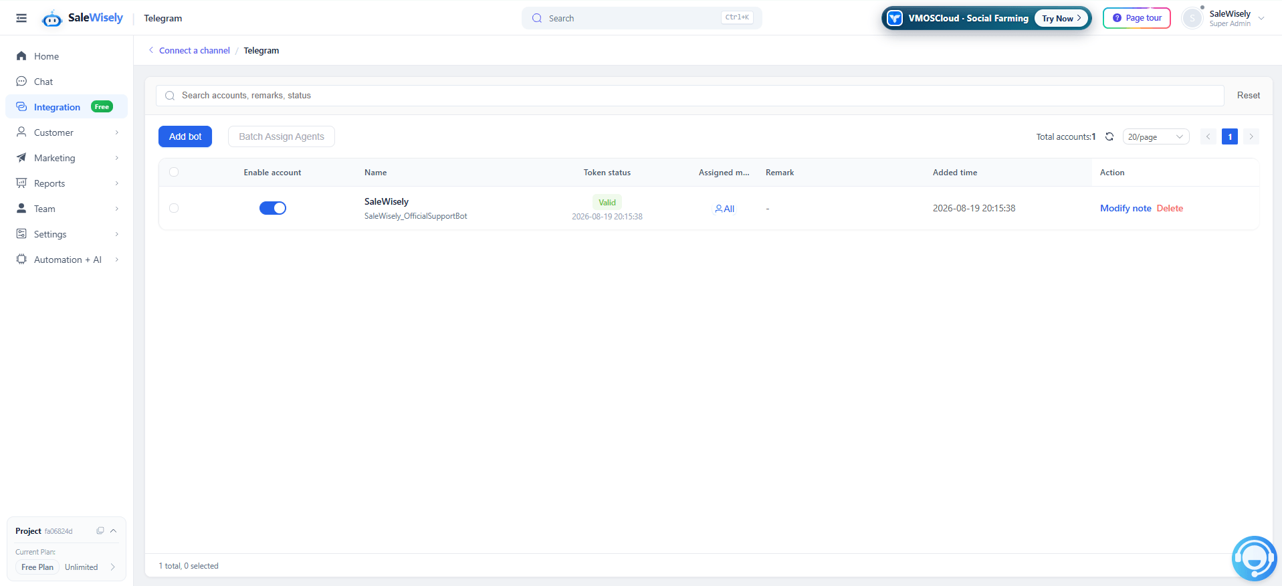Image resolution: width=1282 pixels, height=586 pixels.
Task: Open the Customer menu
Action: tap(66, 132)
